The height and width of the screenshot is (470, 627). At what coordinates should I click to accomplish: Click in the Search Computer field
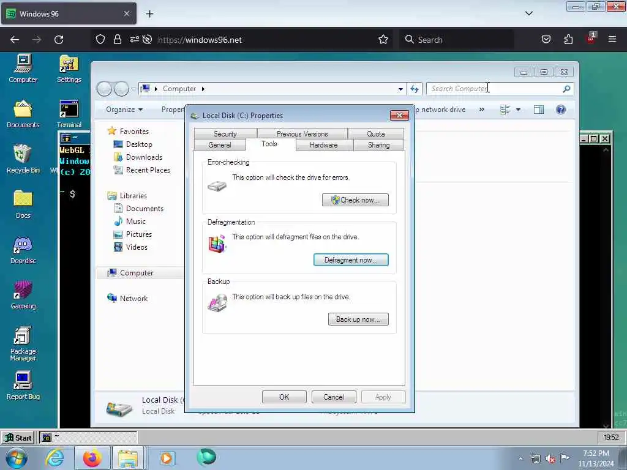pos(500,89)
